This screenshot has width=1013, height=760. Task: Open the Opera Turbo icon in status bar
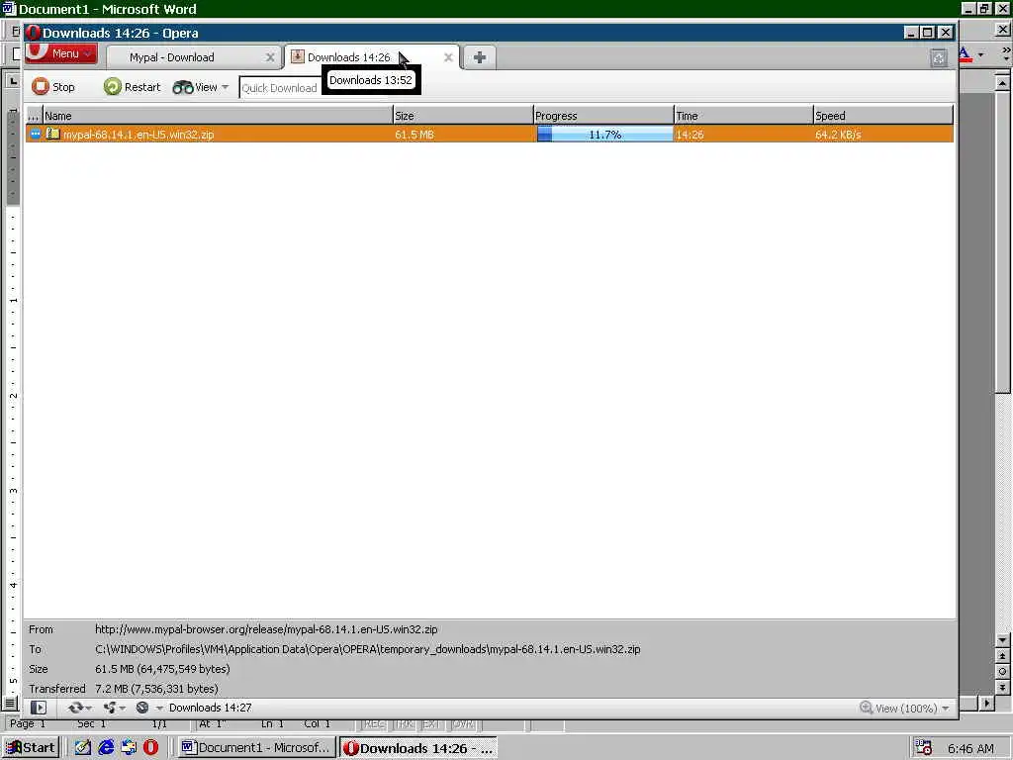click(x=142, y=708)
